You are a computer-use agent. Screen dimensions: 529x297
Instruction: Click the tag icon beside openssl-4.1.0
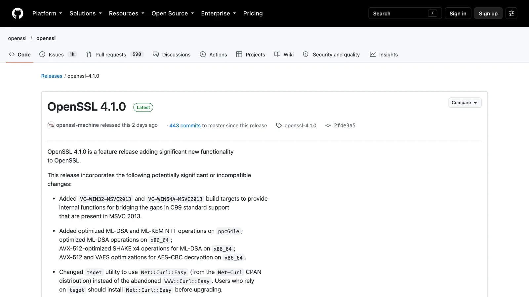[x=279, y=126]
